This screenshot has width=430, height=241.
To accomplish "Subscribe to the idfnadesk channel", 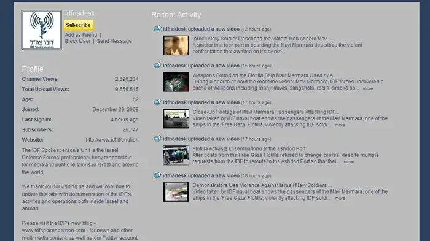I will click(79, 25).
